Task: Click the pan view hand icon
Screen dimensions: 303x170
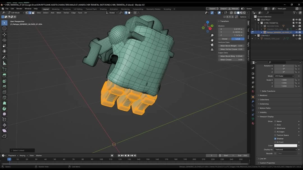Action: (x=212, y=40)
